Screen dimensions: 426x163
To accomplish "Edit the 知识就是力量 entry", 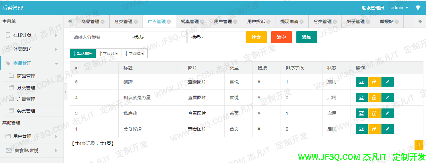I will click(x=388, y=98).
